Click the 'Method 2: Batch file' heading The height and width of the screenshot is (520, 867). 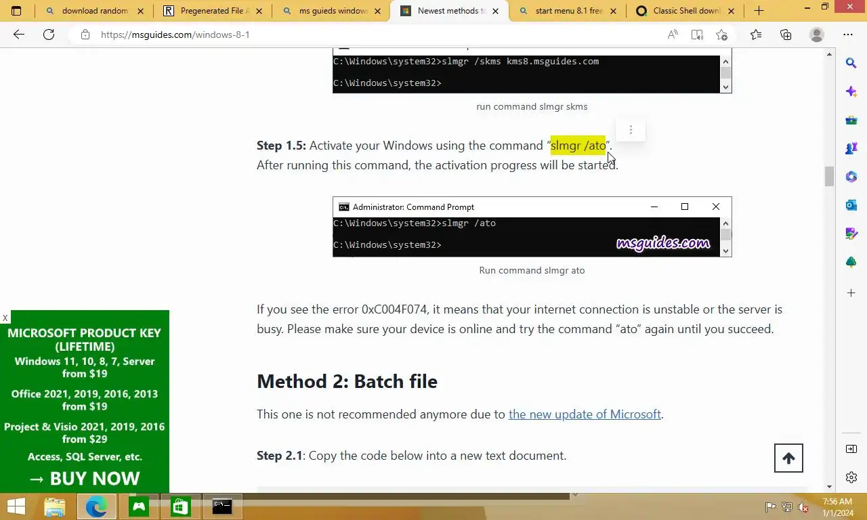[x=347, y=381]
